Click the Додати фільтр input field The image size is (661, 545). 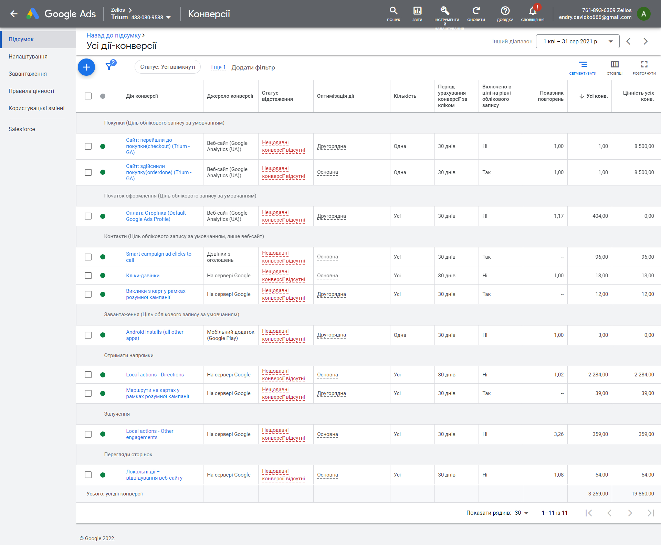[253, 67]
